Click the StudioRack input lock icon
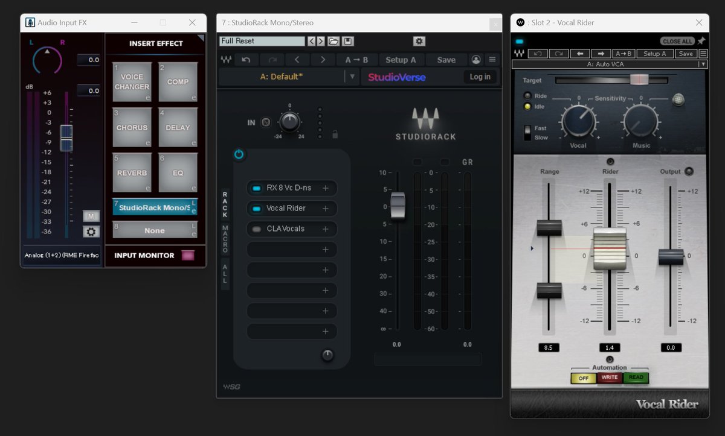This screenshot has width=725, height=436. tap(335, 134)
